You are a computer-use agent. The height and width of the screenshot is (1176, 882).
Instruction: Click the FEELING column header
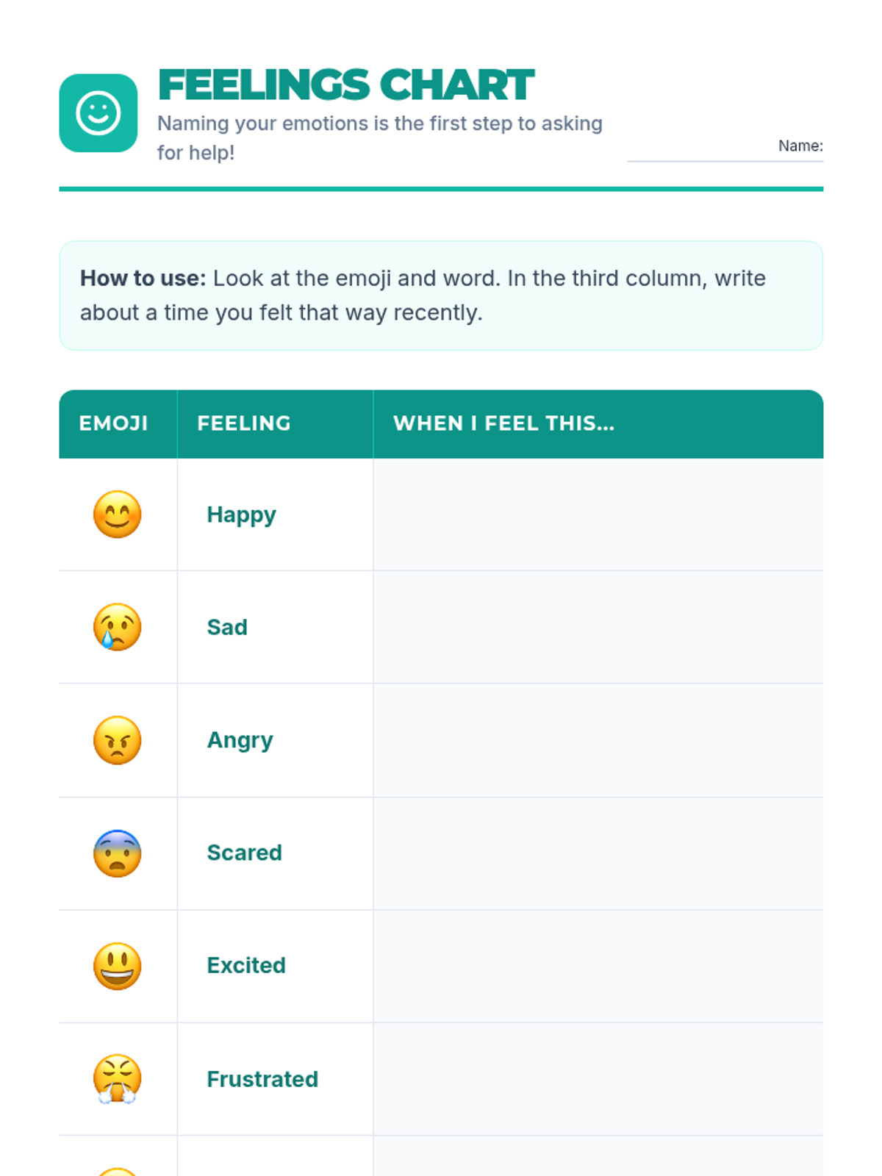click(x=275, y=424)
